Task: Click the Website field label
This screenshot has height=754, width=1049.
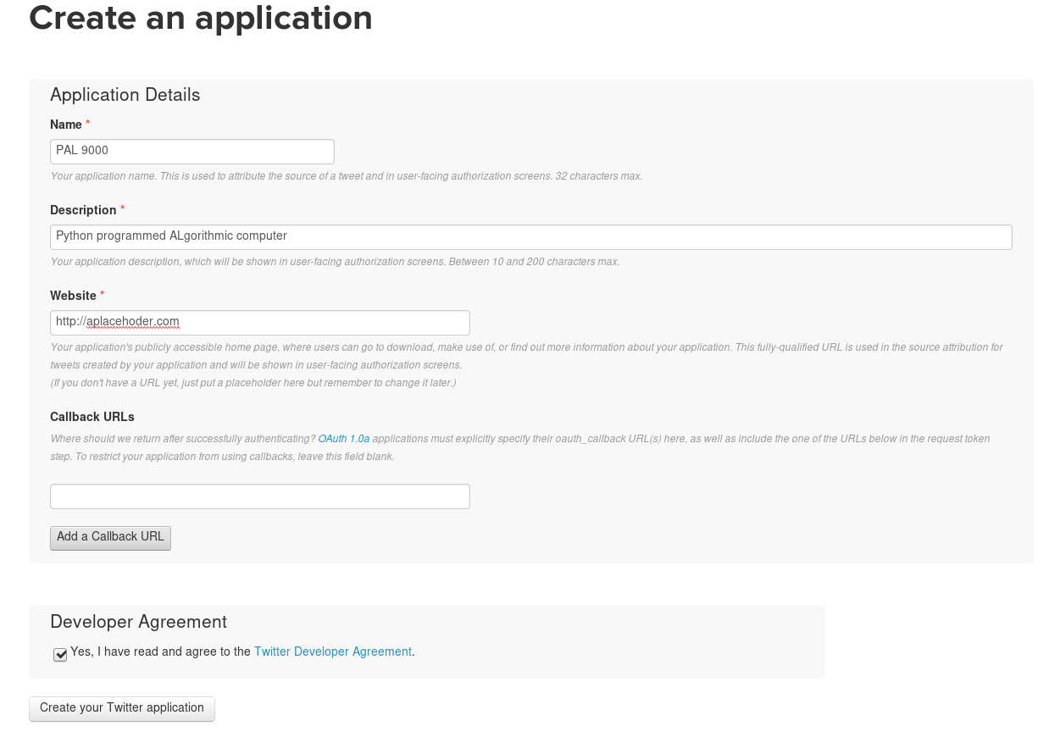Action: [x=73, y=296]
